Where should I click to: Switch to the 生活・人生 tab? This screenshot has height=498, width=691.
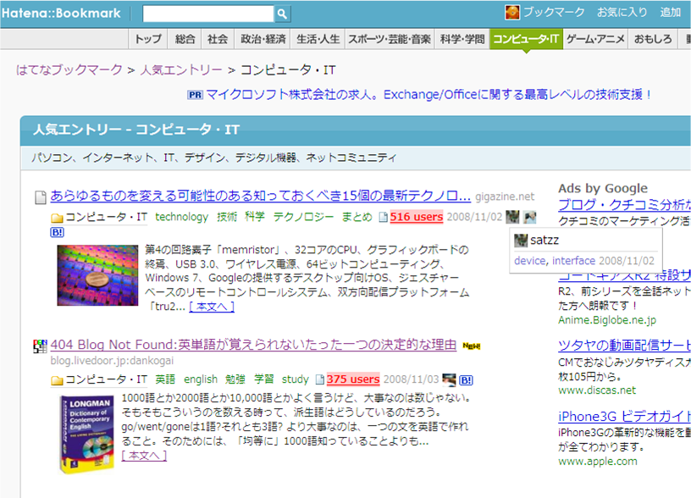[x=318, y=39]
